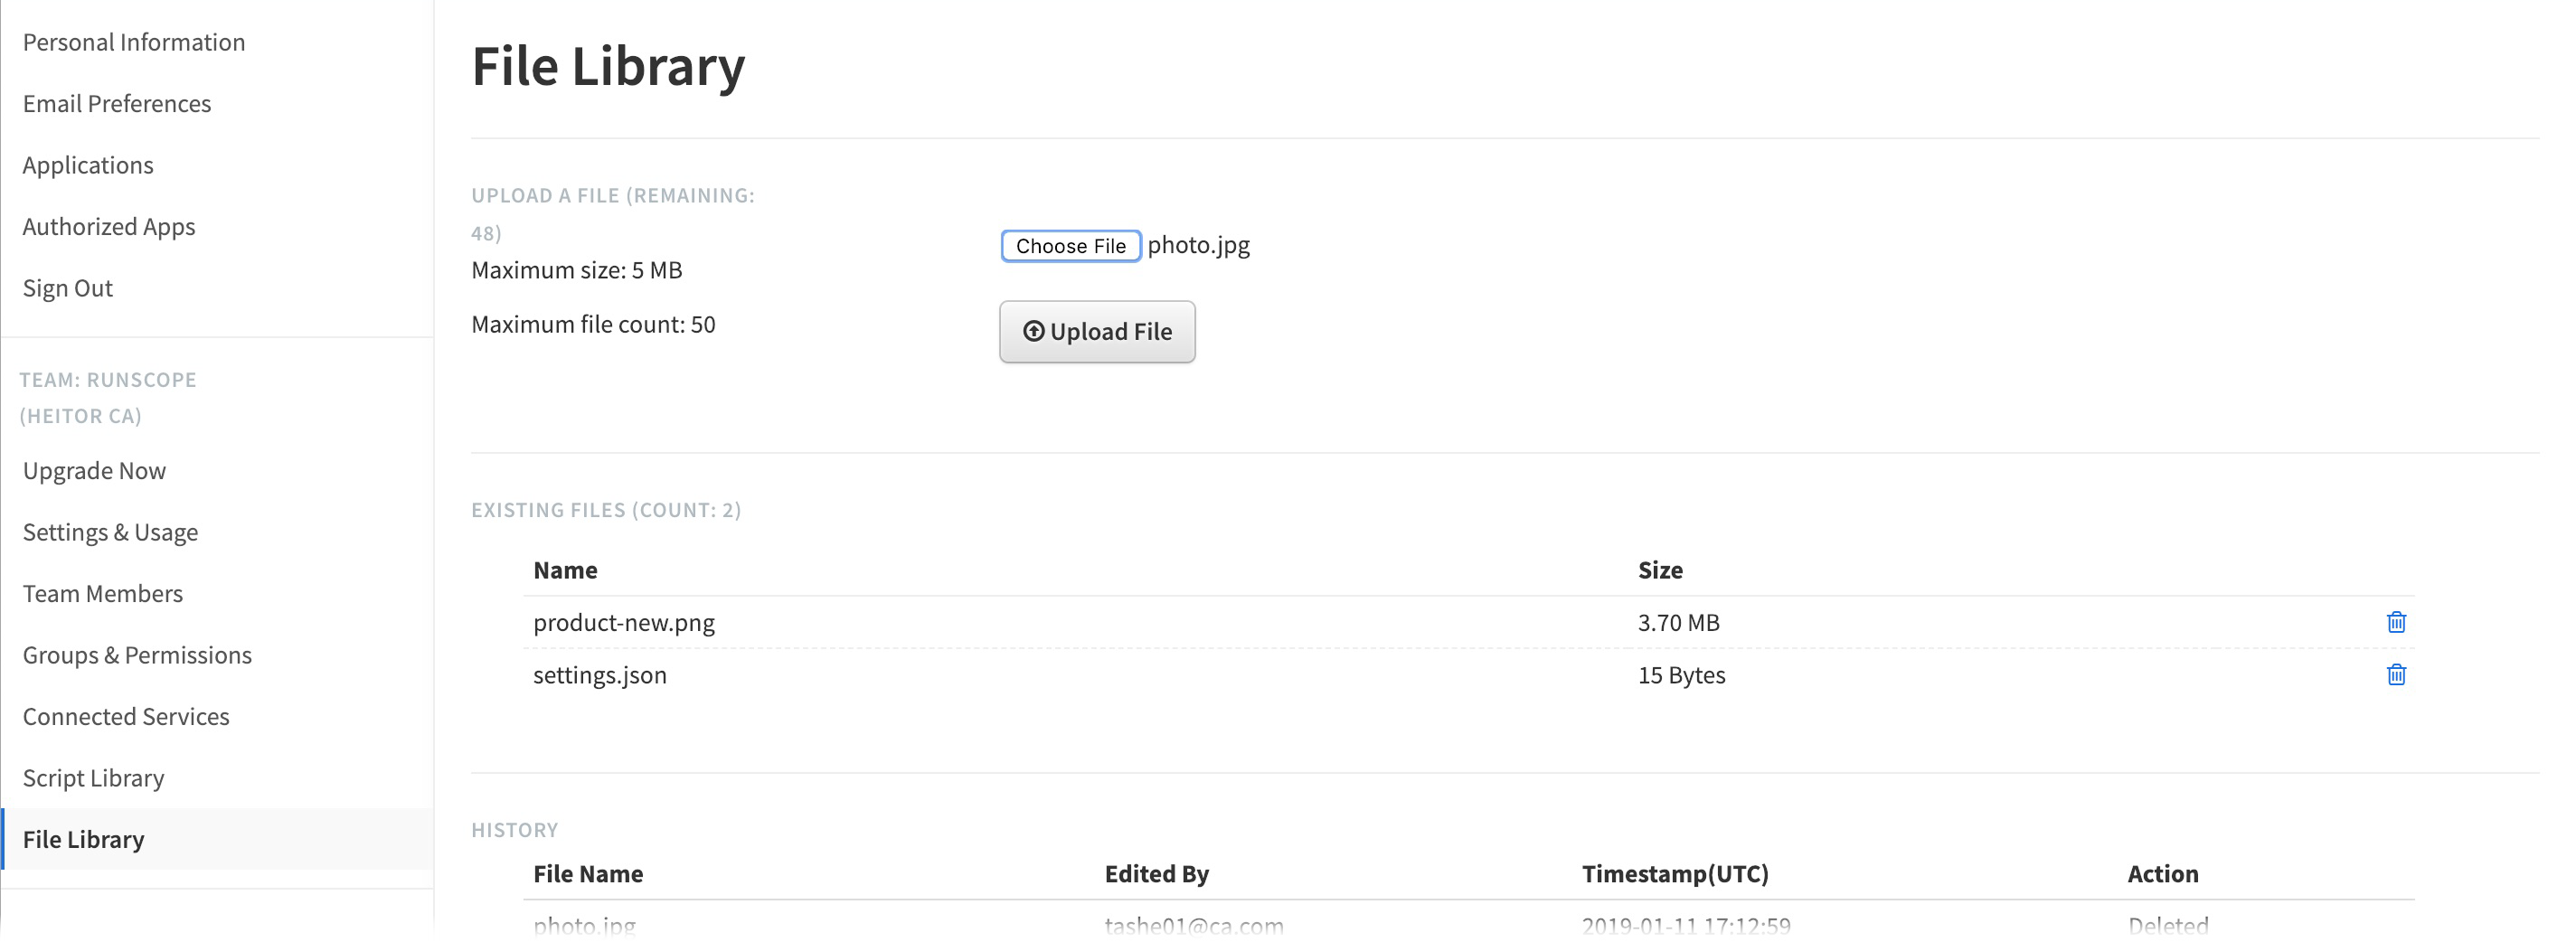Click the settings.json file name

600,676
